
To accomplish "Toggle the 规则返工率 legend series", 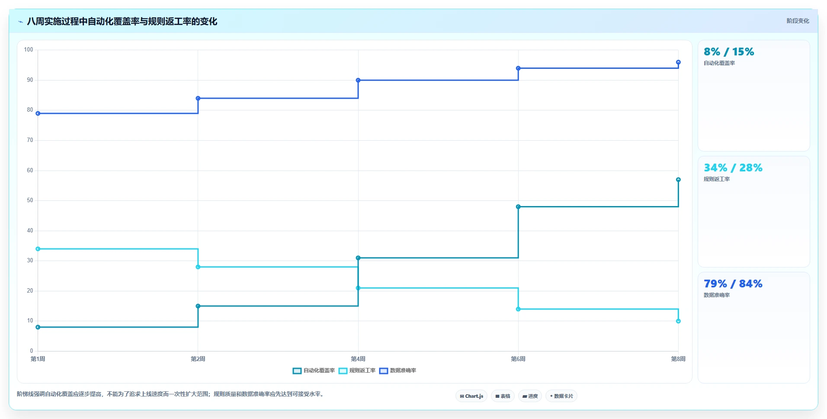I will click(357, 371).
